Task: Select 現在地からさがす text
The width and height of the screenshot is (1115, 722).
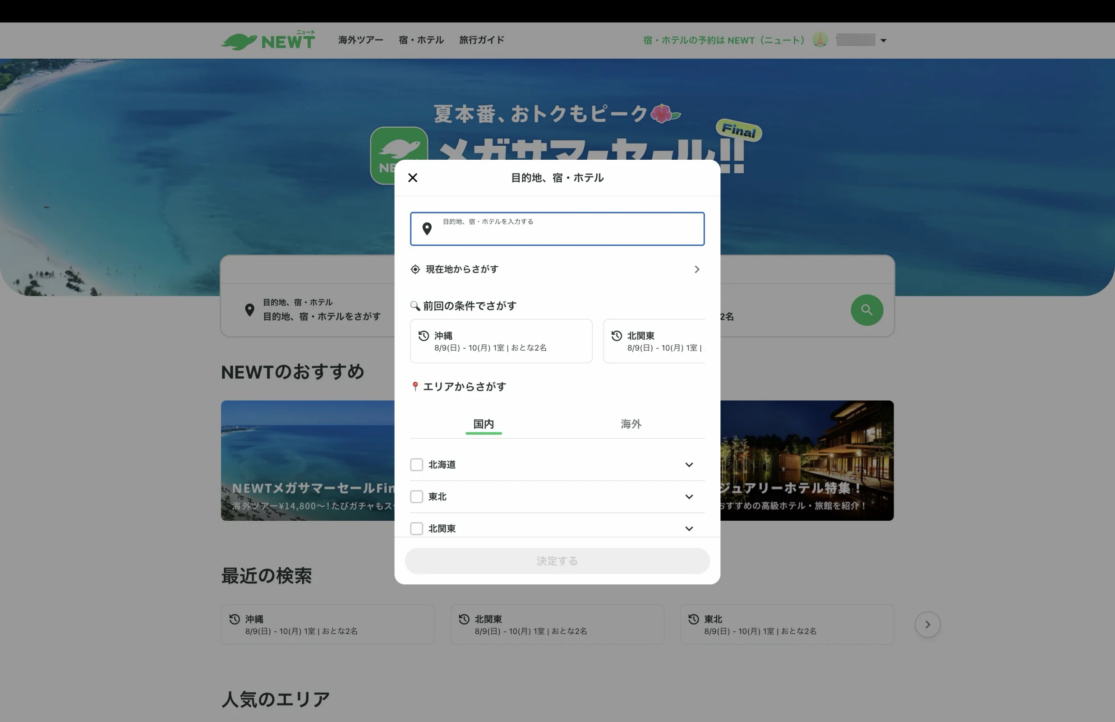Action: [x=462, y=269]
